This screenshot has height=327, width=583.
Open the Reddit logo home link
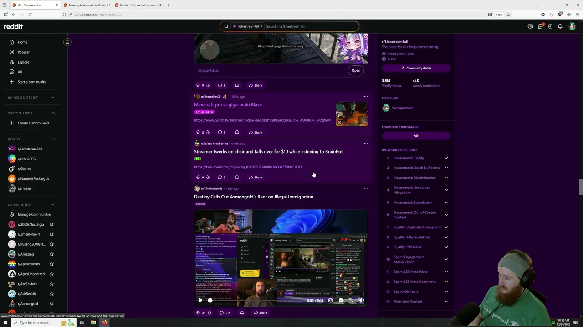pyautogui.click(x=13, y=26)
